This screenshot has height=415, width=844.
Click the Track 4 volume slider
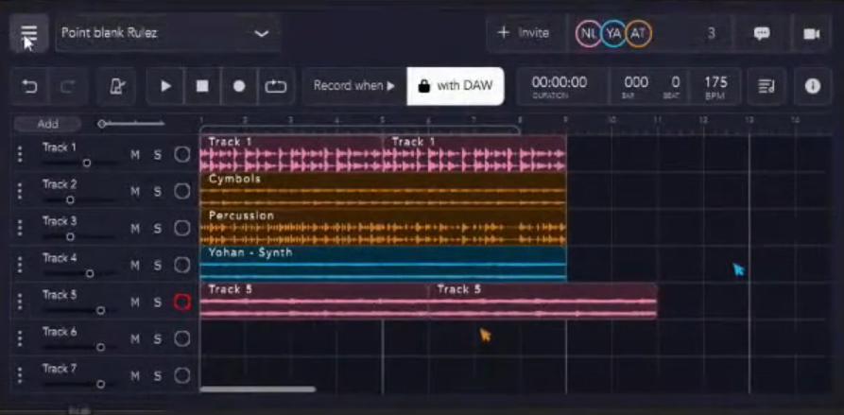point(89,274)
